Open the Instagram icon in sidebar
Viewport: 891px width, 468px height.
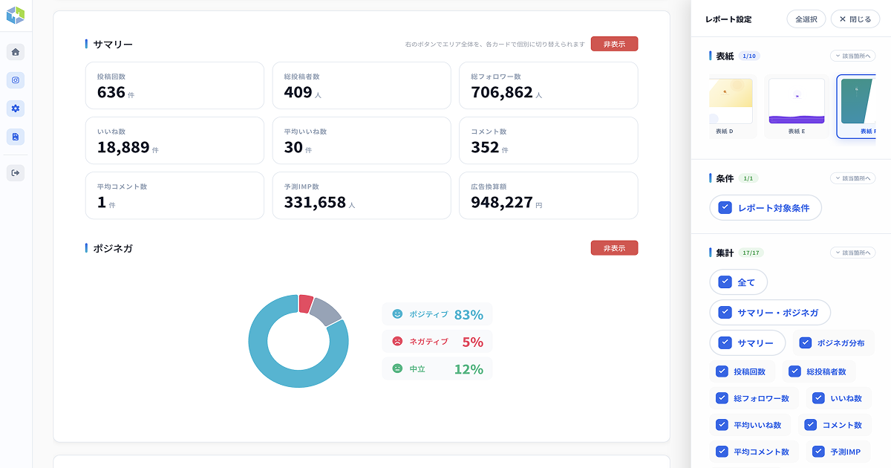coord(16,80)
